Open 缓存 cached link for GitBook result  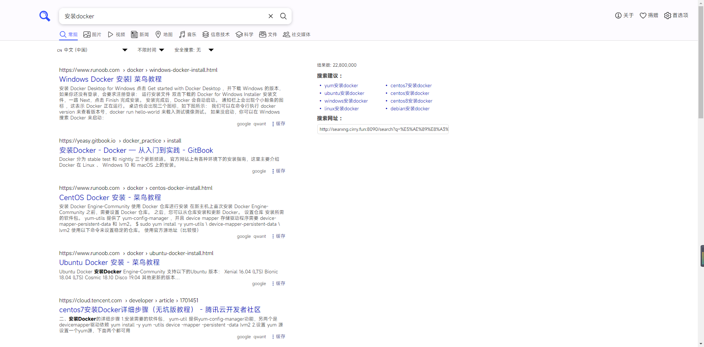pos(280,171)
